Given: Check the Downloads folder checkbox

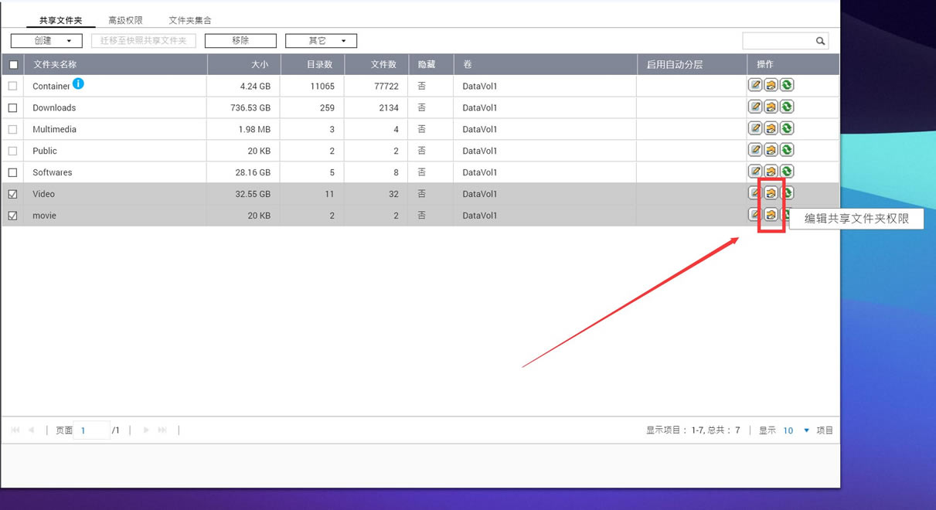Looking at the screenshot, I should coord(12,107).
